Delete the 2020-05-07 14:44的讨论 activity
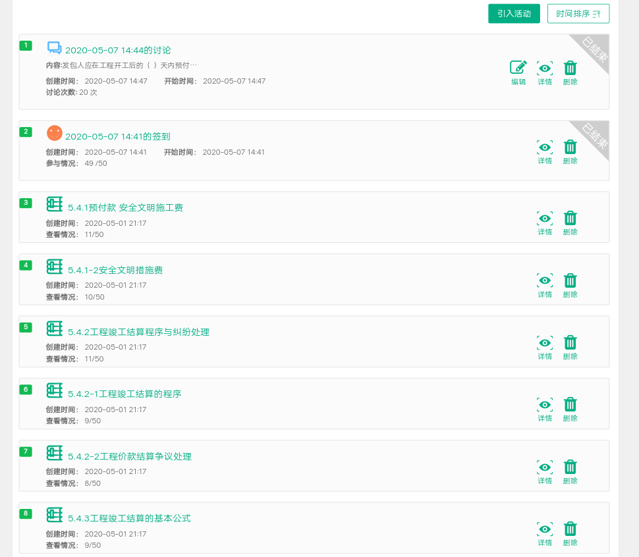 coord(570,73)
